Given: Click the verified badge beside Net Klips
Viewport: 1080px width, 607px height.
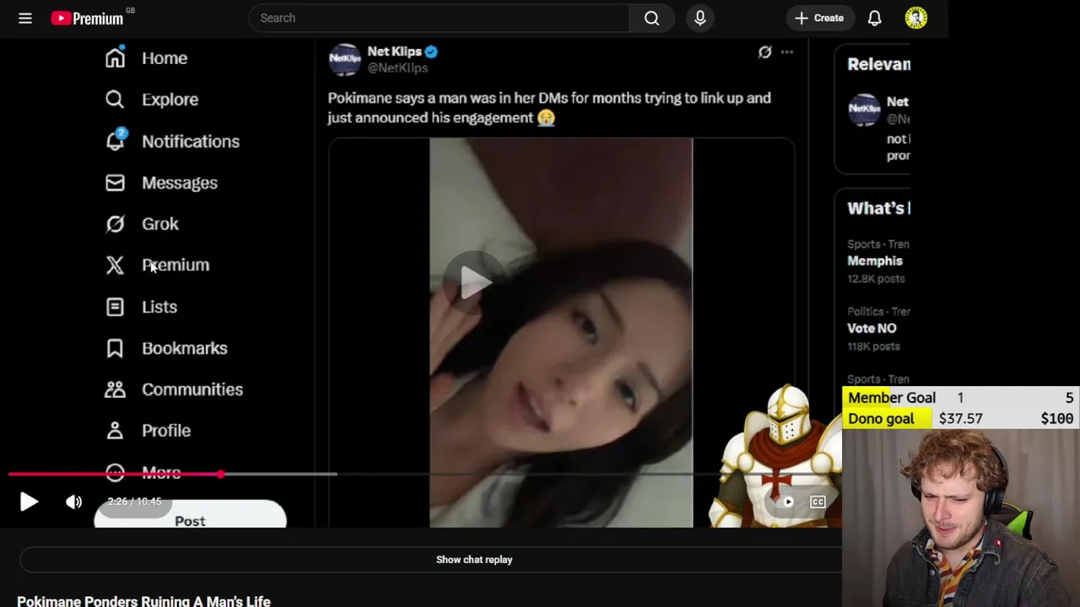Looking at the screenshot, I should (431, 51).
